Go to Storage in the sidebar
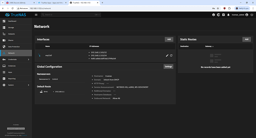 (x=16, y=27)
